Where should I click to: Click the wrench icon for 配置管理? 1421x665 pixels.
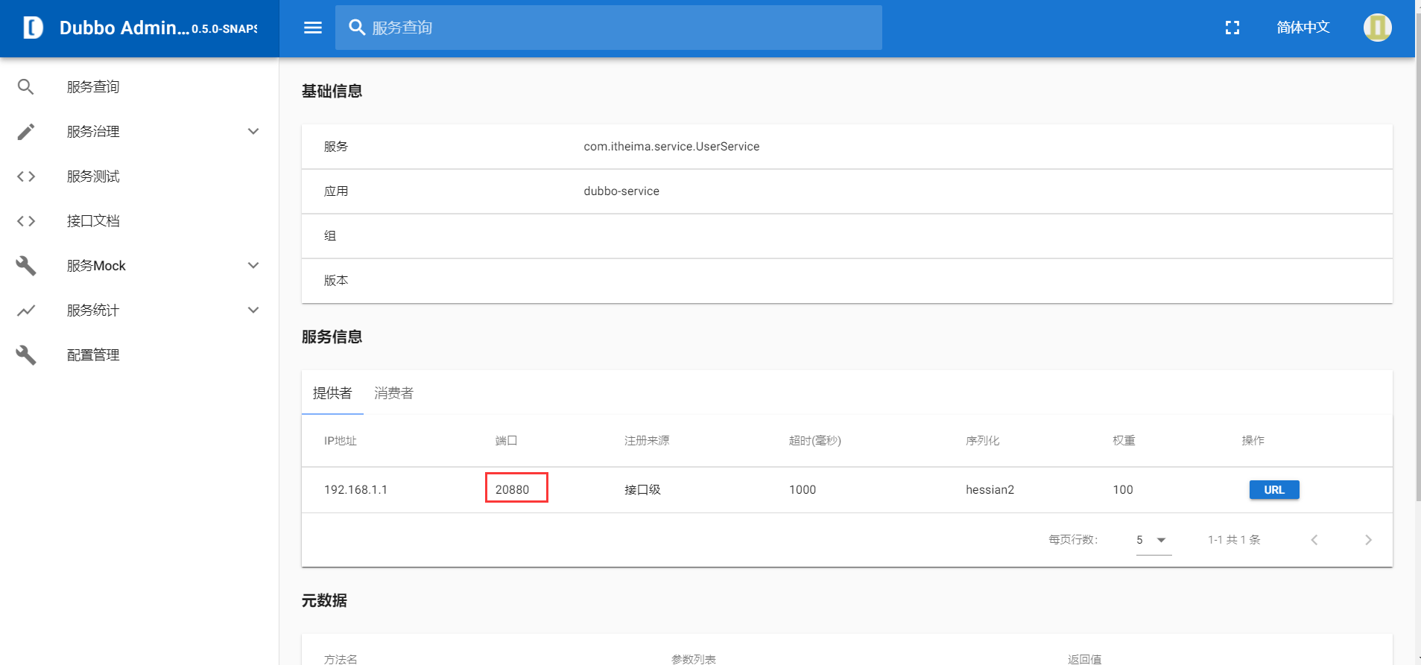[26, 355]
